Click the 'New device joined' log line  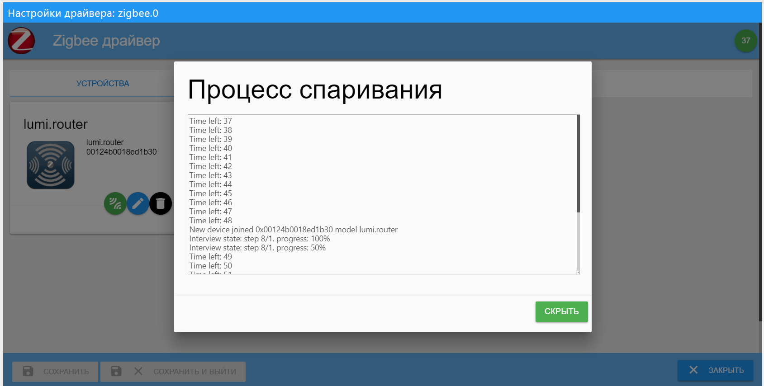293,230
